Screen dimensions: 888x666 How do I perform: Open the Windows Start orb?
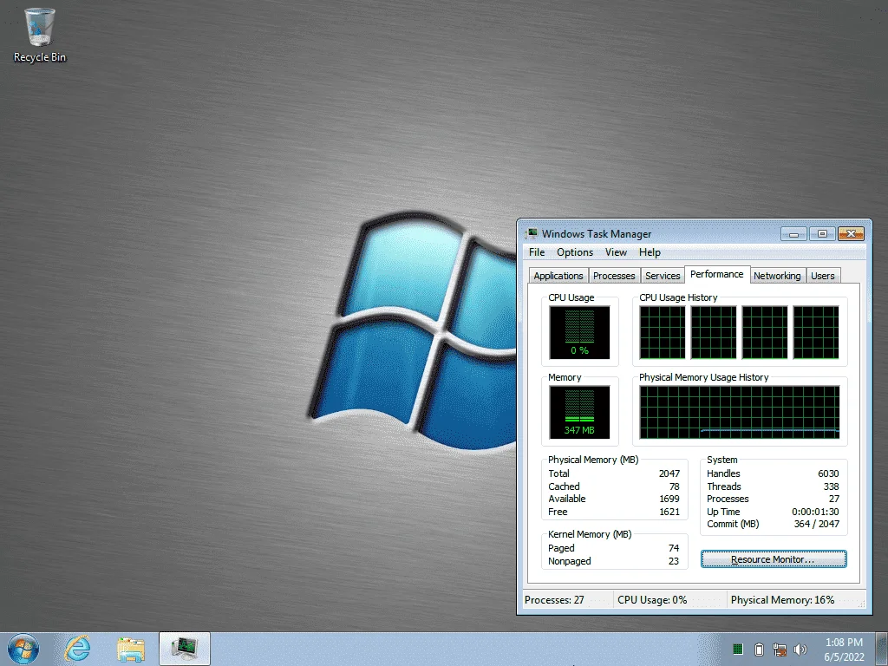coord(23,649)
